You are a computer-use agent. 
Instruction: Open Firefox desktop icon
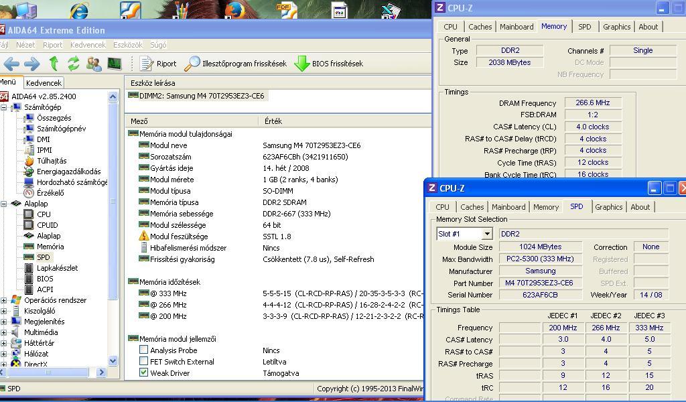pyautogui.click(x=235, y=9)
